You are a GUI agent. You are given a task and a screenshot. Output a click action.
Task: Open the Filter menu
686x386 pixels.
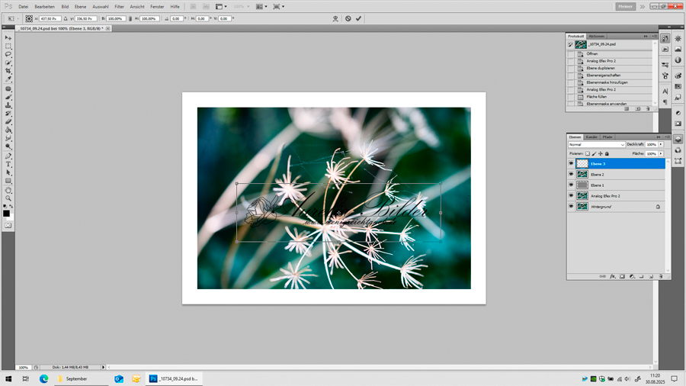click(x=119, y=6)
